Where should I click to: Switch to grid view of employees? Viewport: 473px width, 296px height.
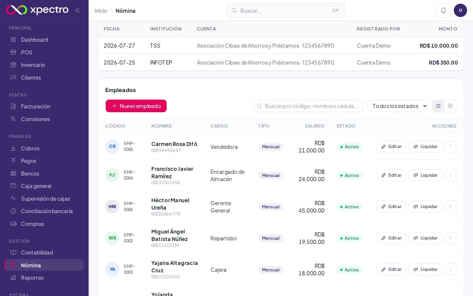click(450, 106)
